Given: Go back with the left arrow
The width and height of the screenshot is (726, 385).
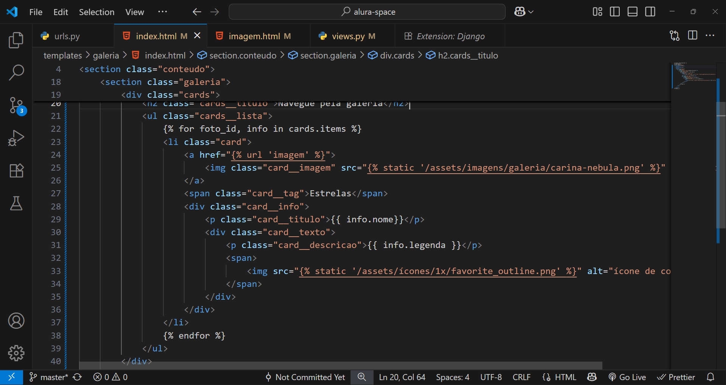Looking at the screenshot, I should coord(197,12).
